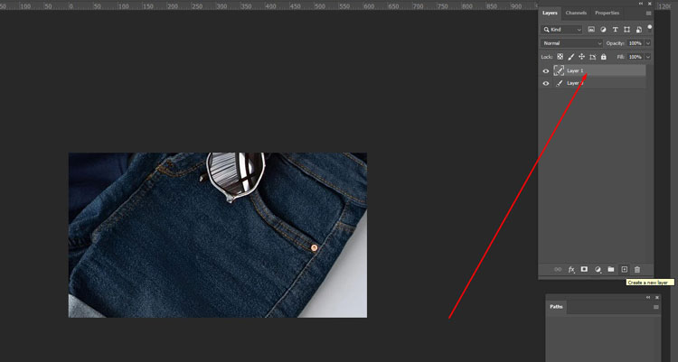The image size is (678, 362).
Task: Hide Layer 1 with eye icon
Action: [546, 70]
